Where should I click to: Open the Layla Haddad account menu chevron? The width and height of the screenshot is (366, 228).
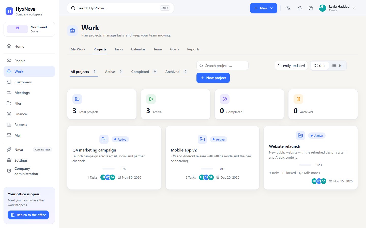[x=354, y=8]
